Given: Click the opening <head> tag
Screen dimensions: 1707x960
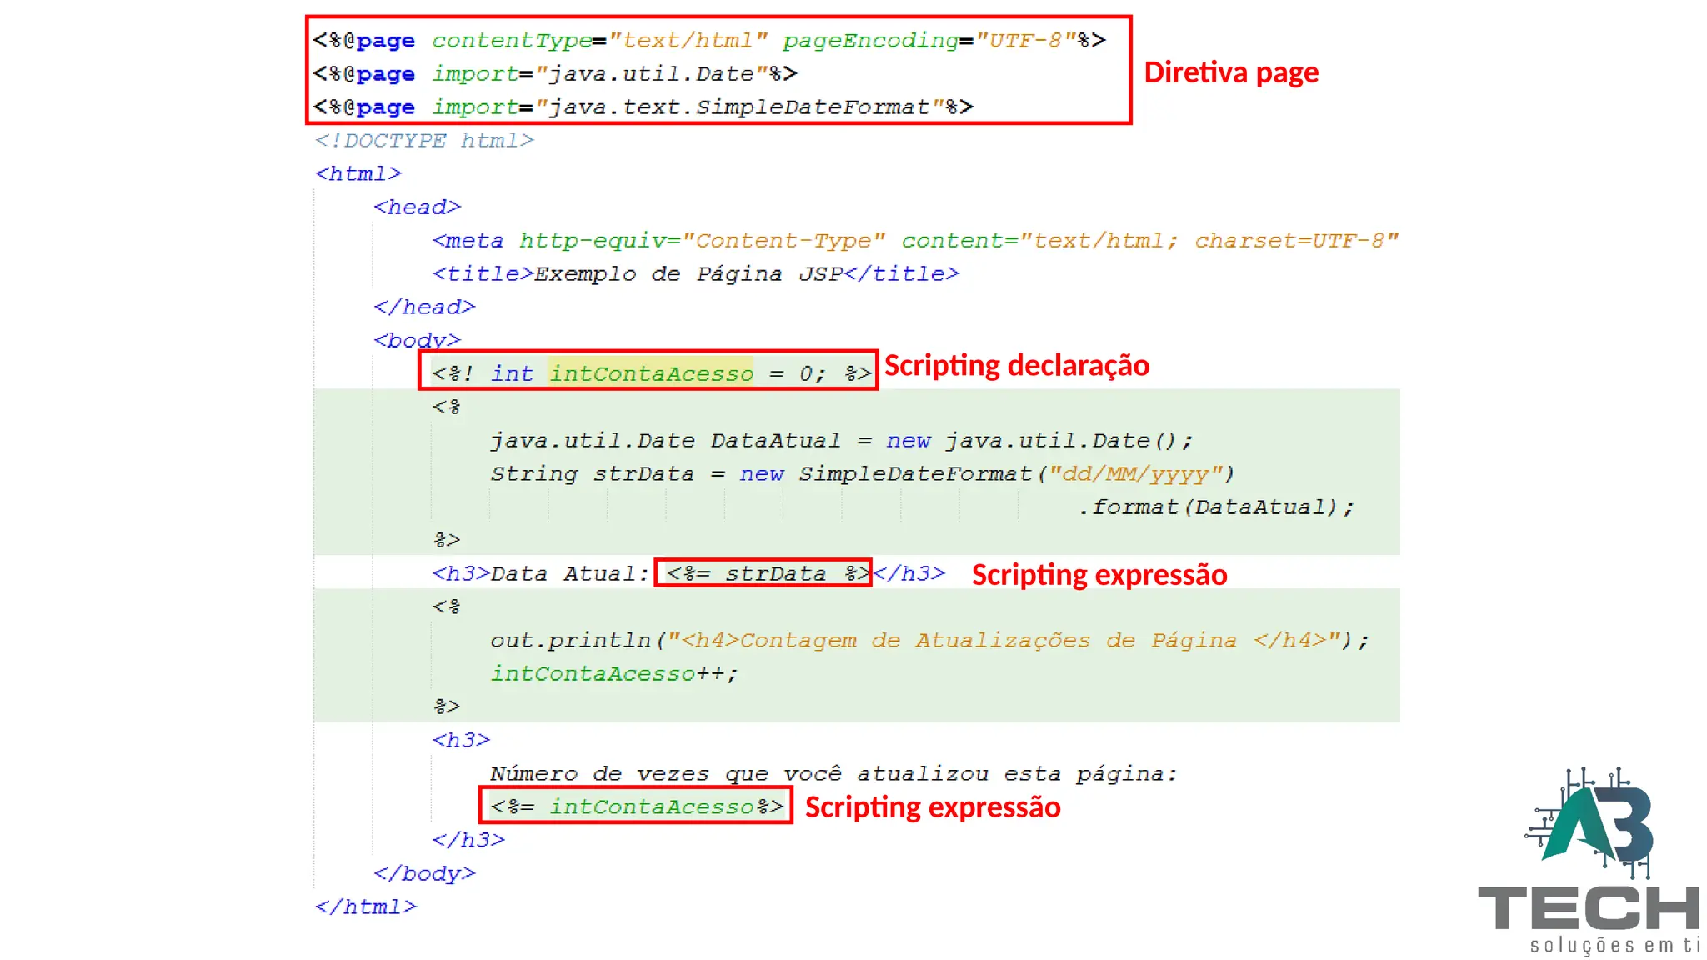Looking at the screenshot, I should pos(418,207).
